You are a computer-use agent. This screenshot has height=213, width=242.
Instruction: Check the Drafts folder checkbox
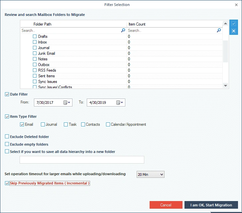35,36
